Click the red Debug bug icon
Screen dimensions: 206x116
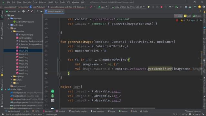161,7
